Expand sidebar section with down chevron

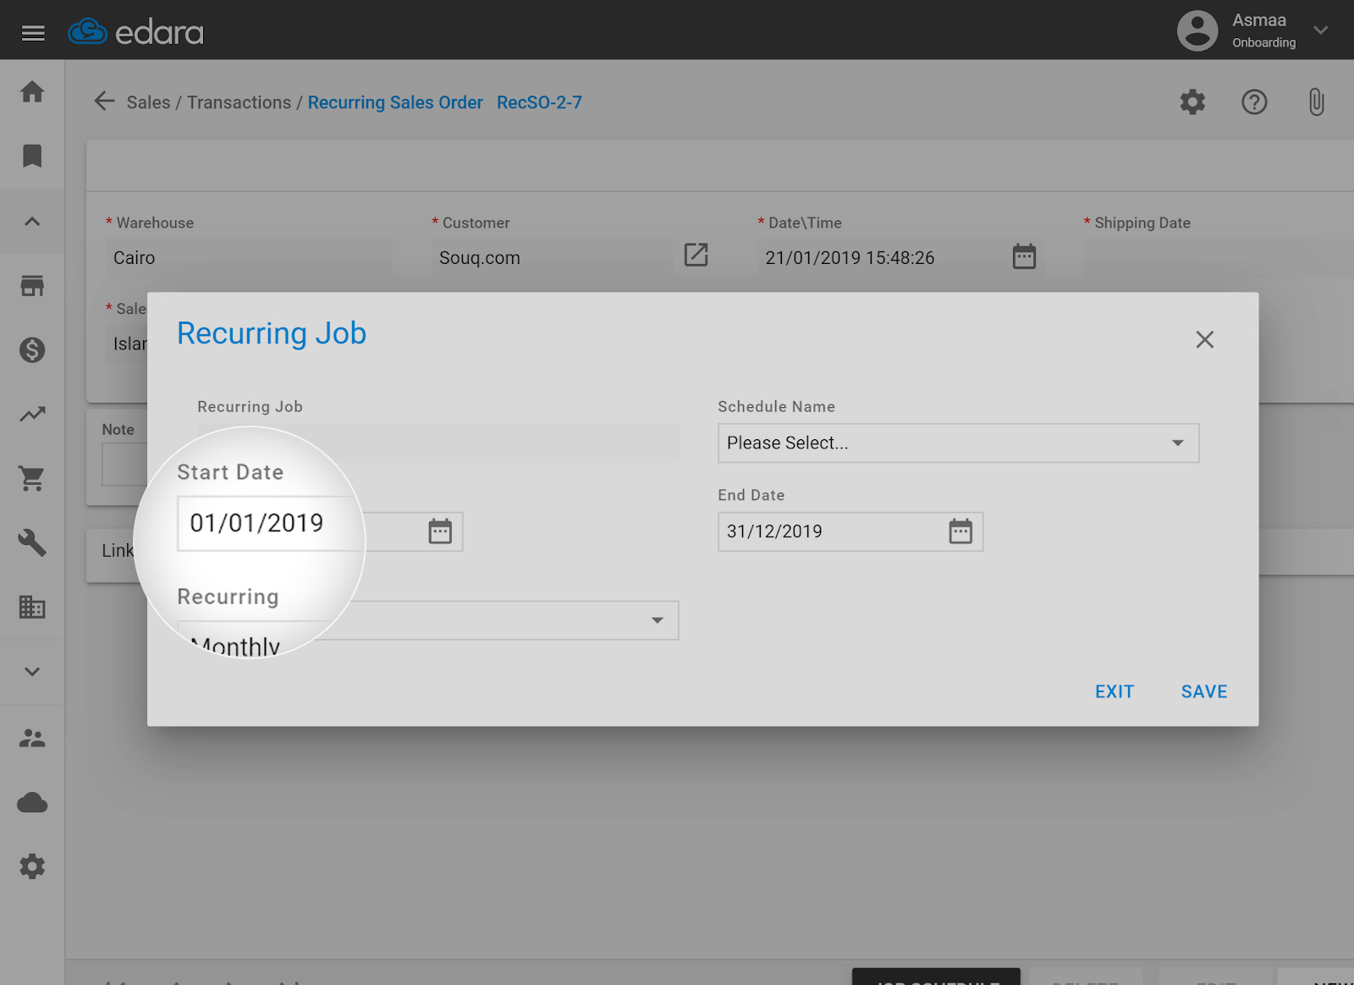click(x=32, y=672)
